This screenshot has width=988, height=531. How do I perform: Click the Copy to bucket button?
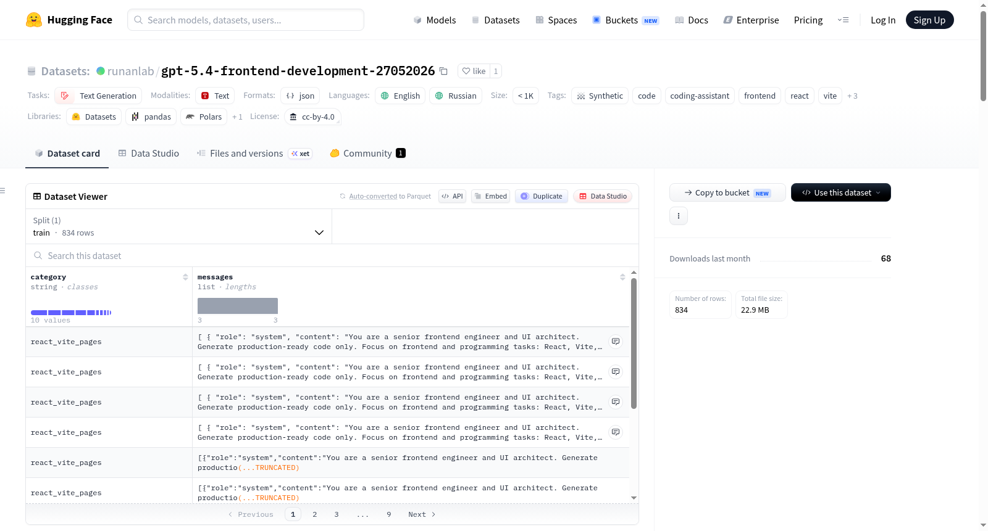point(727,192)
